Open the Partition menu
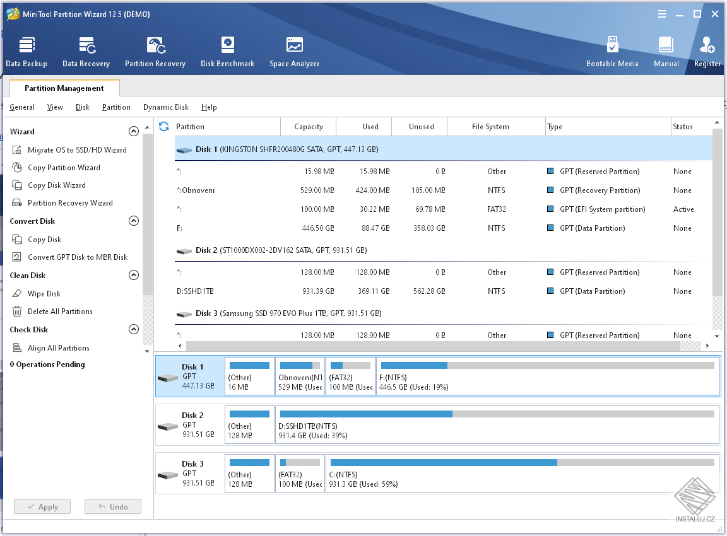 point(116,107)
